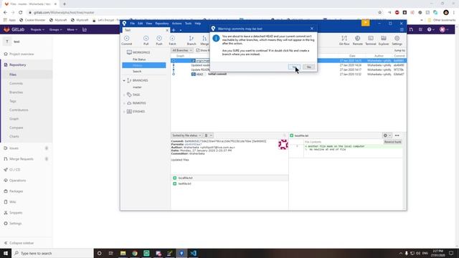Select localfile.txt in changed files list
The image size is (459, 258).
229,178
